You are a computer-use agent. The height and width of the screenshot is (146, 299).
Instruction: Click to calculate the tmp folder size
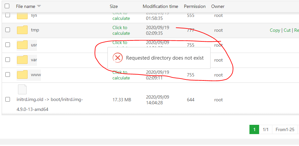(121, 30)
